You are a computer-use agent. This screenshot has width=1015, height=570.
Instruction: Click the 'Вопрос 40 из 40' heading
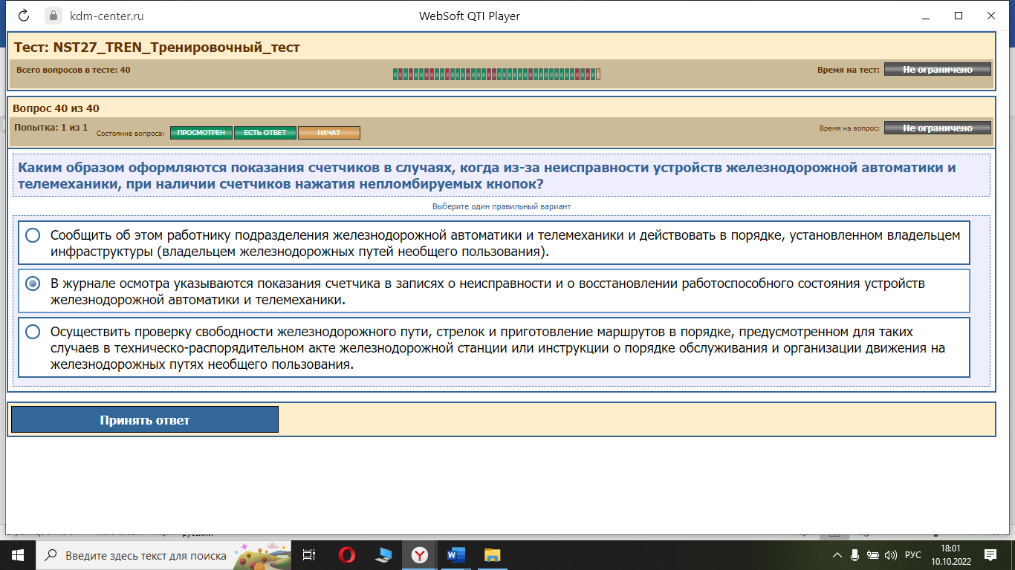[56, 108]
